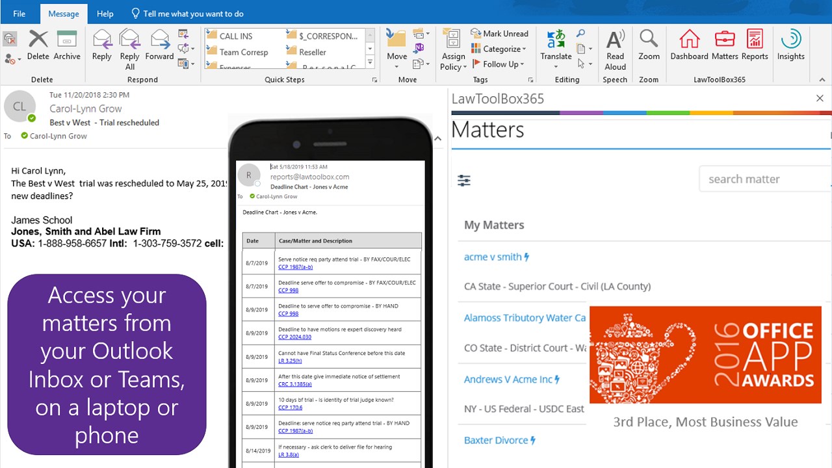
Task: Open the File tab
Action: (19, 14)
